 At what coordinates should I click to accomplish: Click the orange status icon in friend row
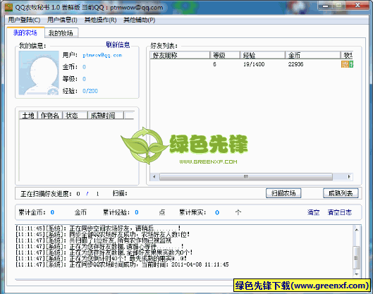(x=345, y=64)
